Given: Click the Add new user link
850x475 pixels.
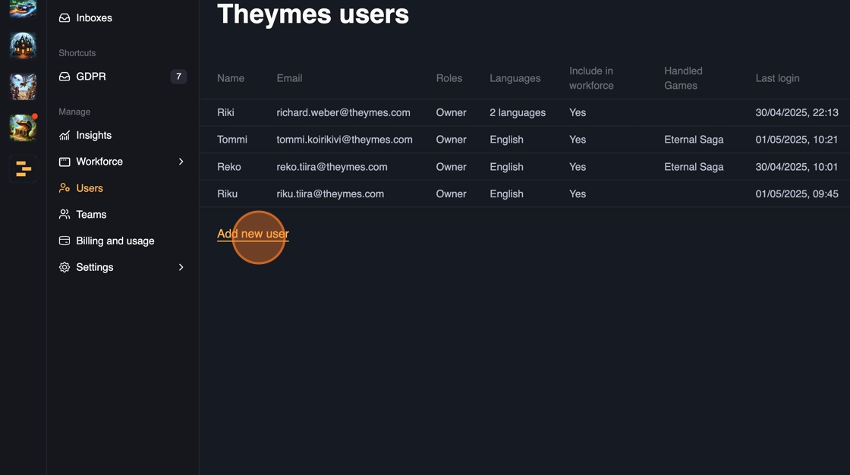Looking at the screenshot, I should click(253, 234).
